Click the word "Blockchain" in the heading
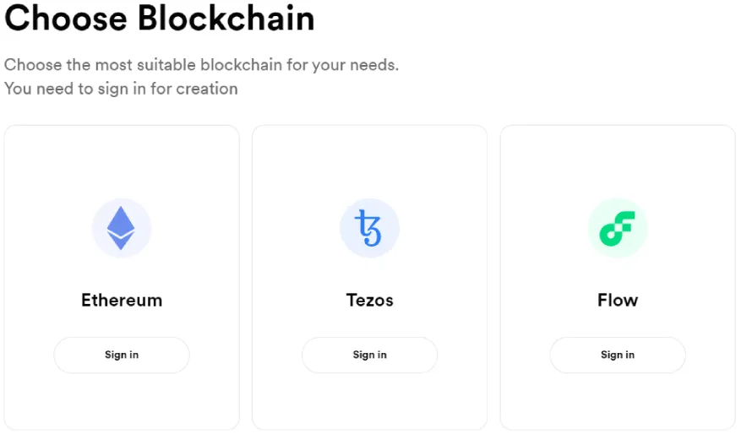Screen dimensions: 741x434 pyautogui.click(x=226, y=19)
